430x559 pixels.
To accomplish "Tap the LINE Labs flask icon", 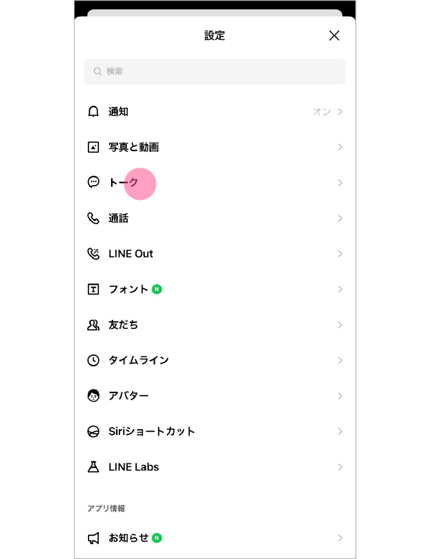I will click(x=94, y=467).
